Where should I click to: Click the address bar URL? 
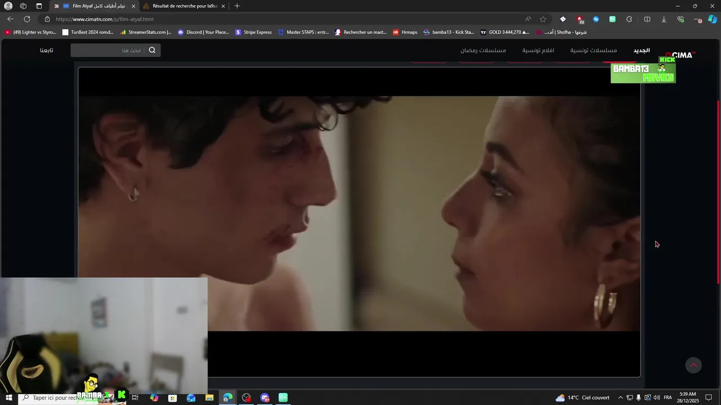click(x=105, y=19)
